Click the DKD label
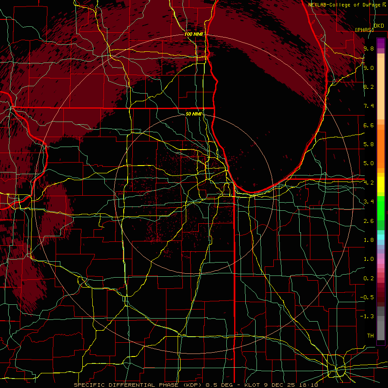The height and width of the screenshot is (388, 388). click(379, 26)
